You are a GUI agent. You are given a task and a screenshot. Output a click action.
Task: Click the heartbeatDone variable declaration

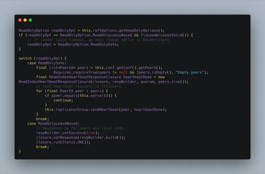click(137, 77)
